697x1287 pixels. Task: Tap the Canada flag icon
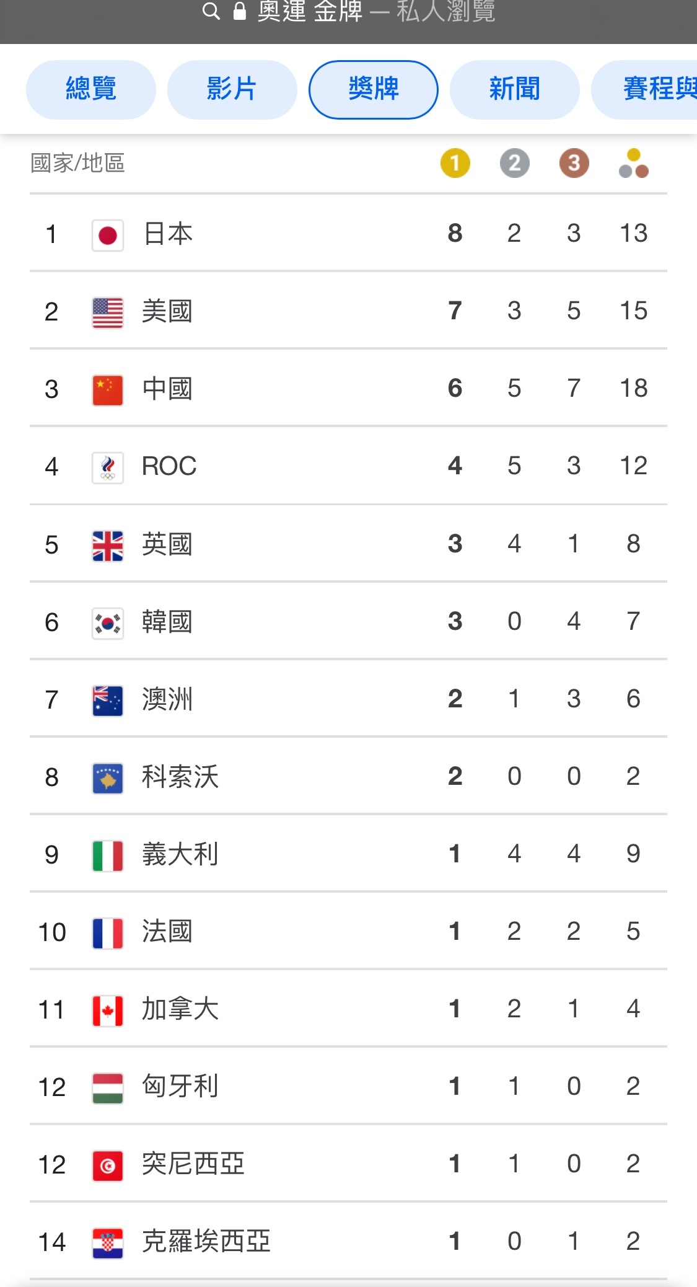pyautogui.click(x=108, y=1011)
